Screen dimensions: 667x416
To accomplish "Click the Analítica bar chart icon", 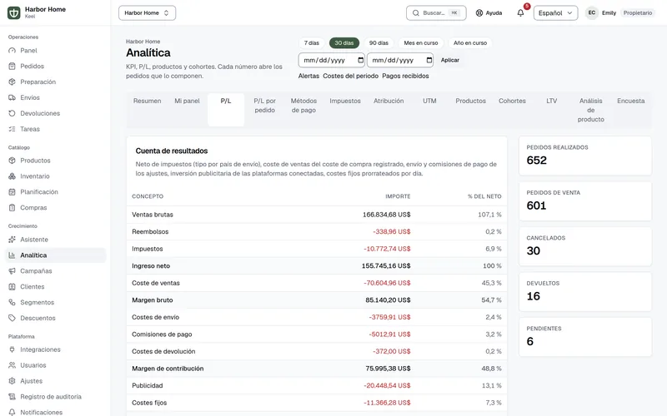I will [12, 255].
